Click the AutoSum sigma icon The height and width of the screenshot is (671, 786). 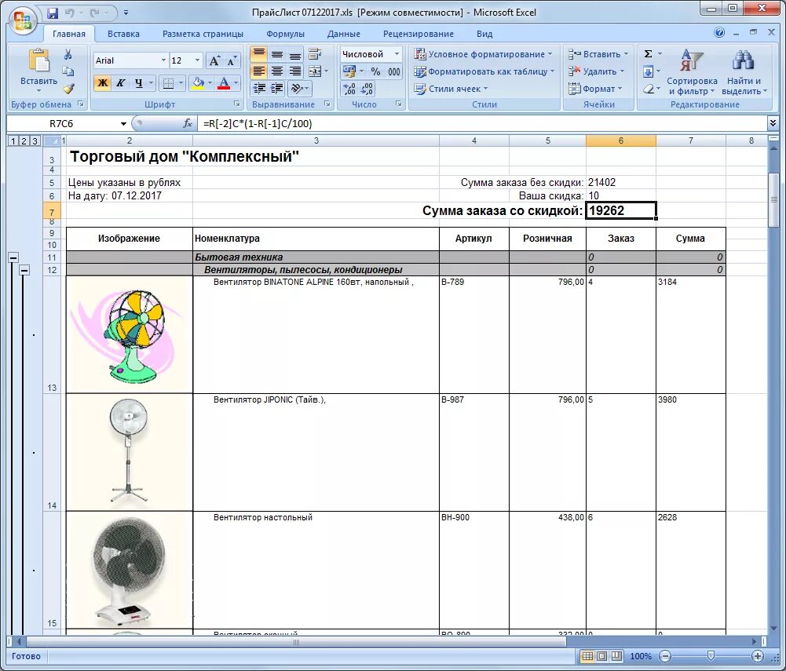point(648,53)
